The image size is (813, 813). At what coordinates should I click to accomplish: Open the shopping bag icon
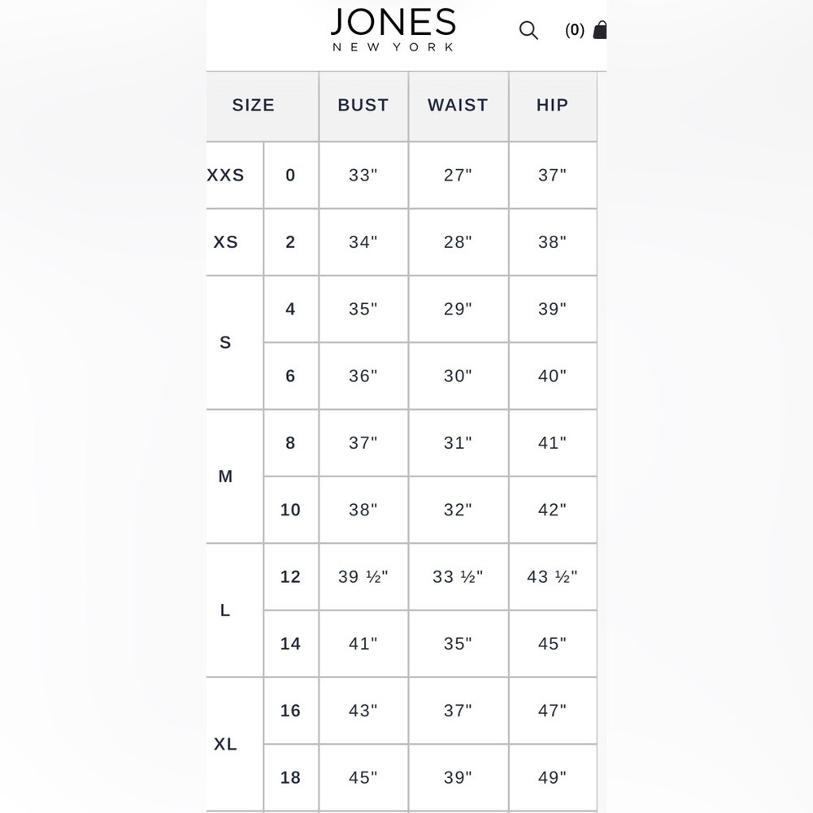pos(600,29)
